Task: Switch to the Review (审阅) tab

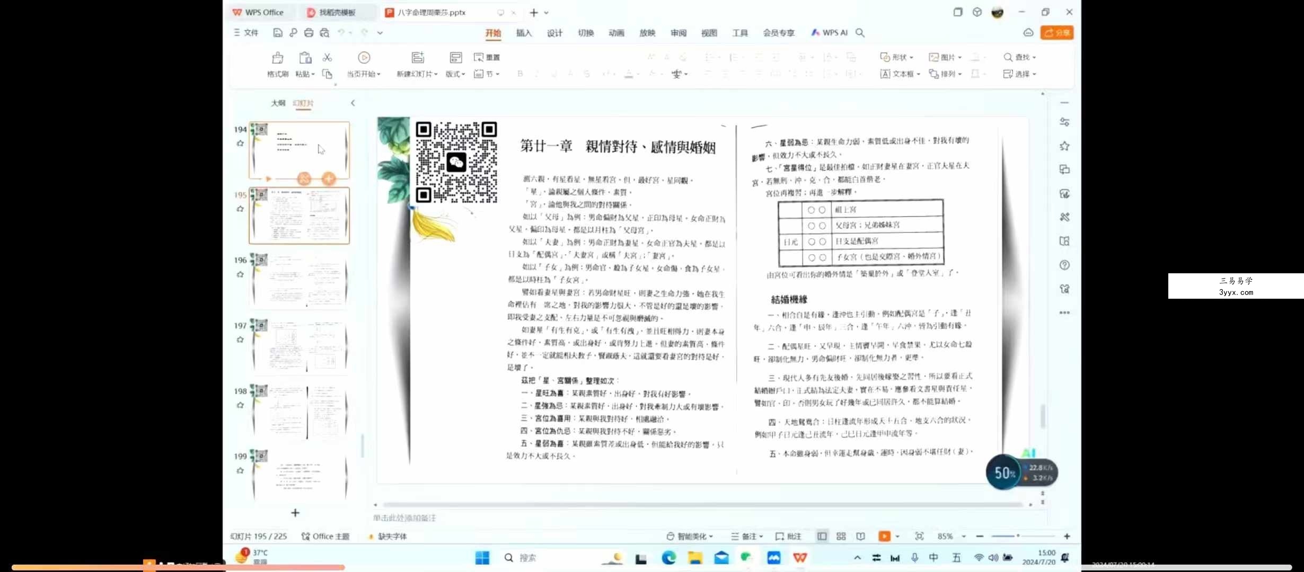Action: pyautogui.click(x=679, y=33)
